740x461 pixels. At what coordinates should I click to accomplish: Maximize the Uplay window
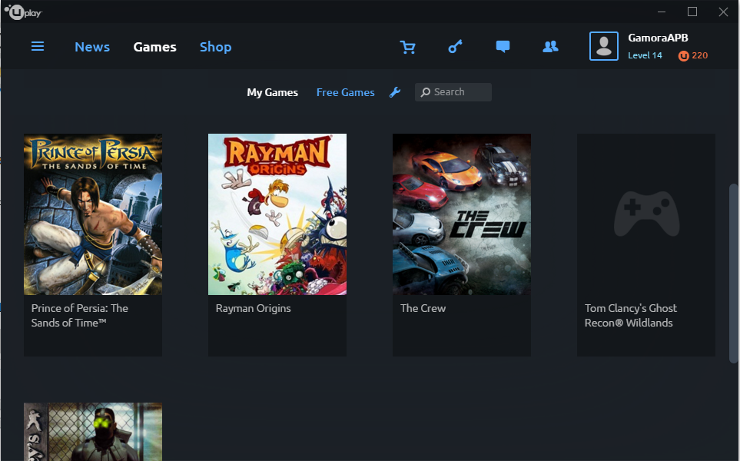pyautogui.click(x=692, y=12)
